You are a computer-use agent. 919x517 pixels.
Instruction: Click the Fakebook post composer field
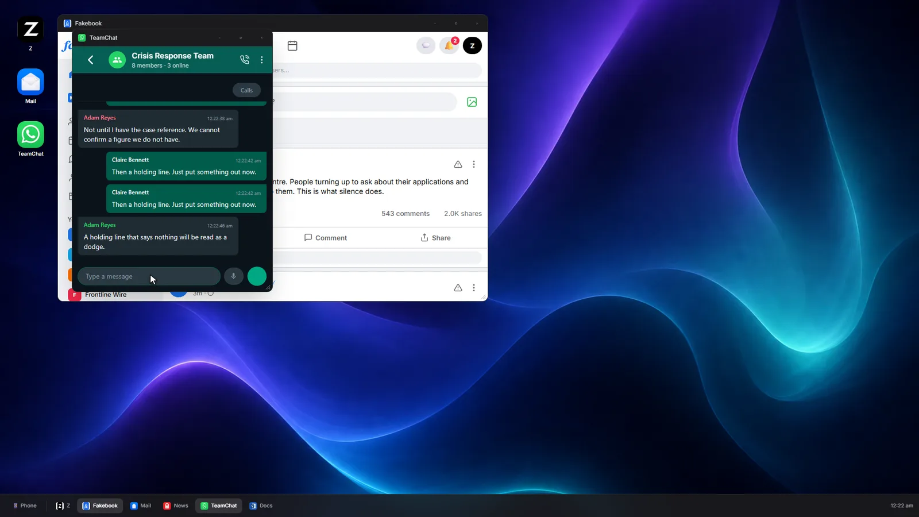click(x=364, y=102)
